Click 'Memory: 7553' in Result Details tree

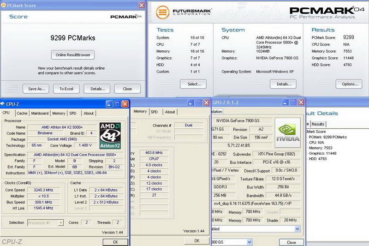coord(321,148)
